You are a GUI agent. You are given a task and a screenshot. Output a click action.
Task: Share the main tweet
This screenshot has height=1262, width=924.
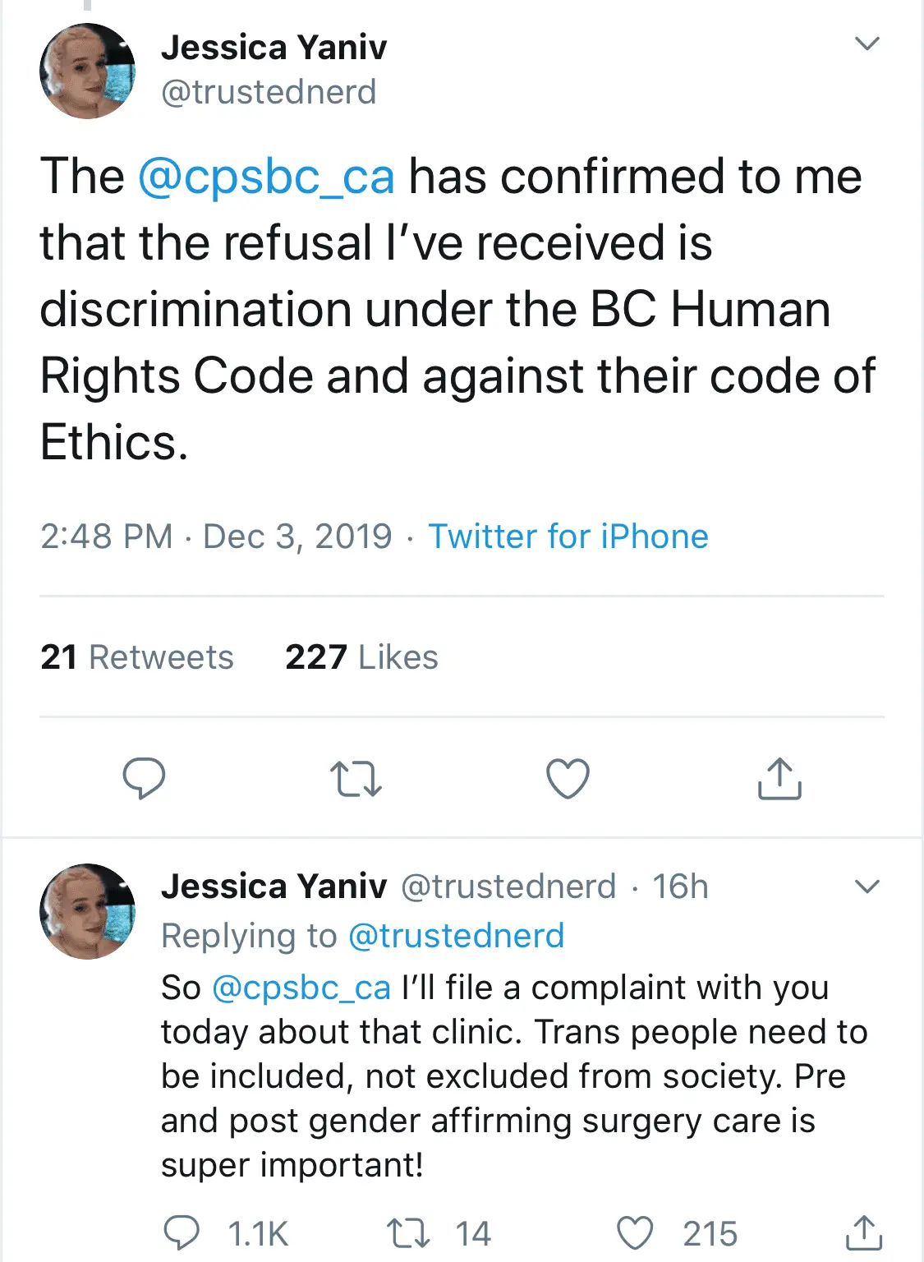[779, 778]
